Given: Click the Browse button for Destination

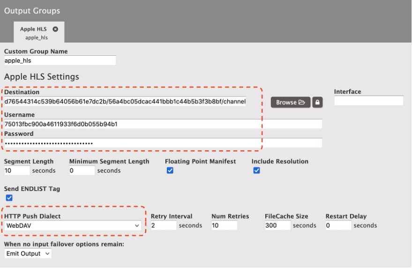Looking at the screenshot, I should tap(291, 102).
